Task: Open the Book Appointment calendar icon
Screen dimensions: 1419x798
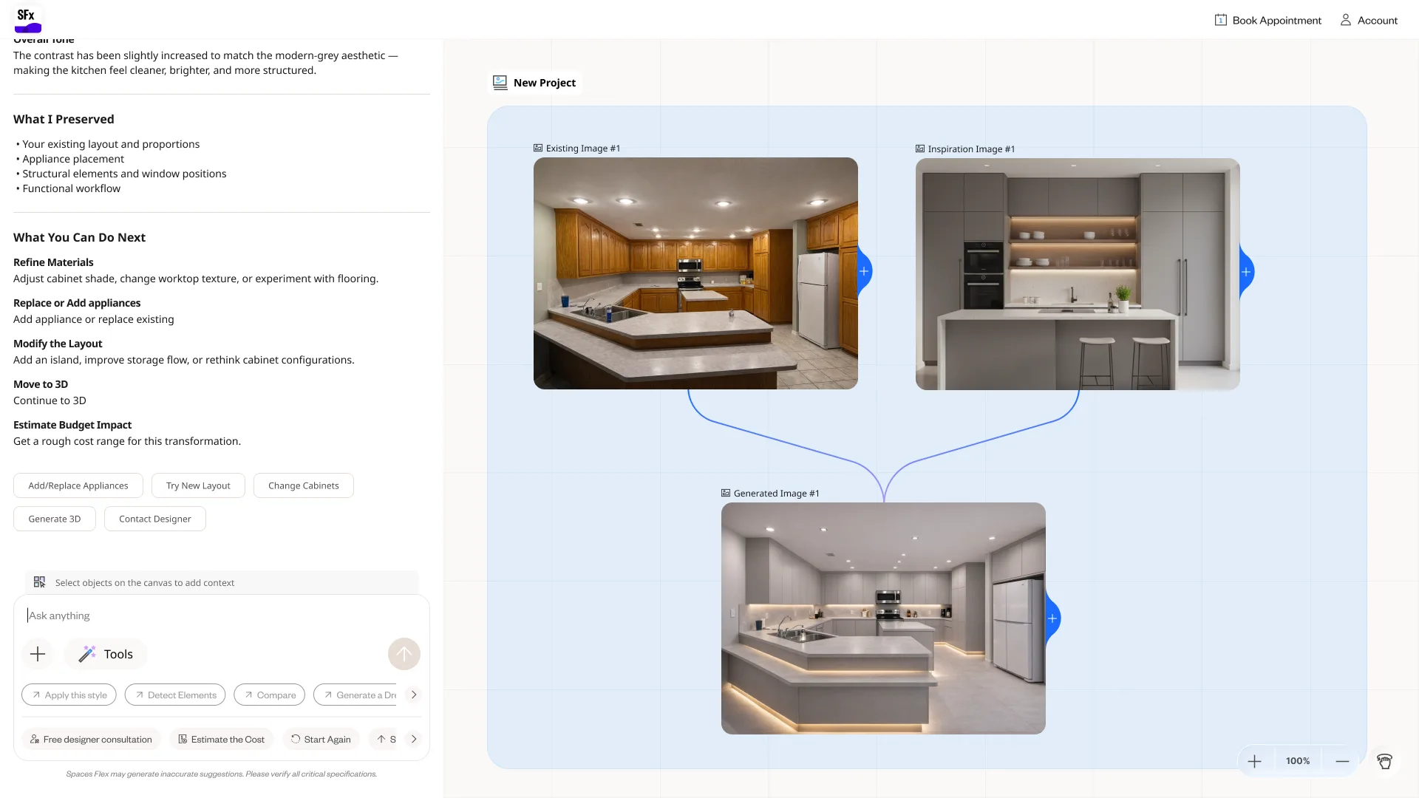Action: (x=1220, y=20)
